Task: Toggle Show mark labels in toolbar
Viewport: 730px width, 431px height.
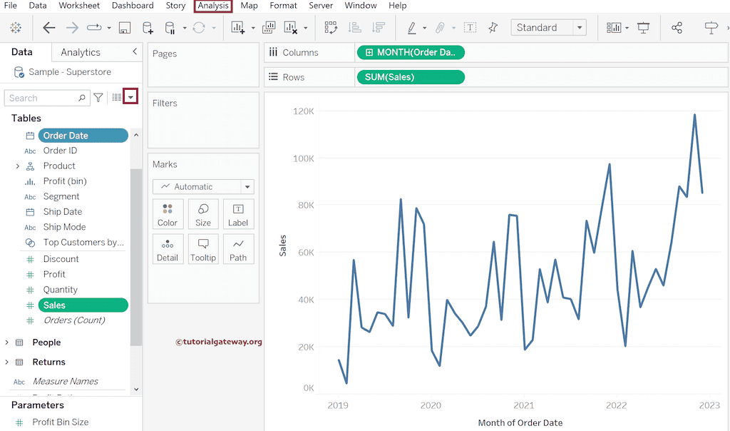Action: (x=471, y=28)
